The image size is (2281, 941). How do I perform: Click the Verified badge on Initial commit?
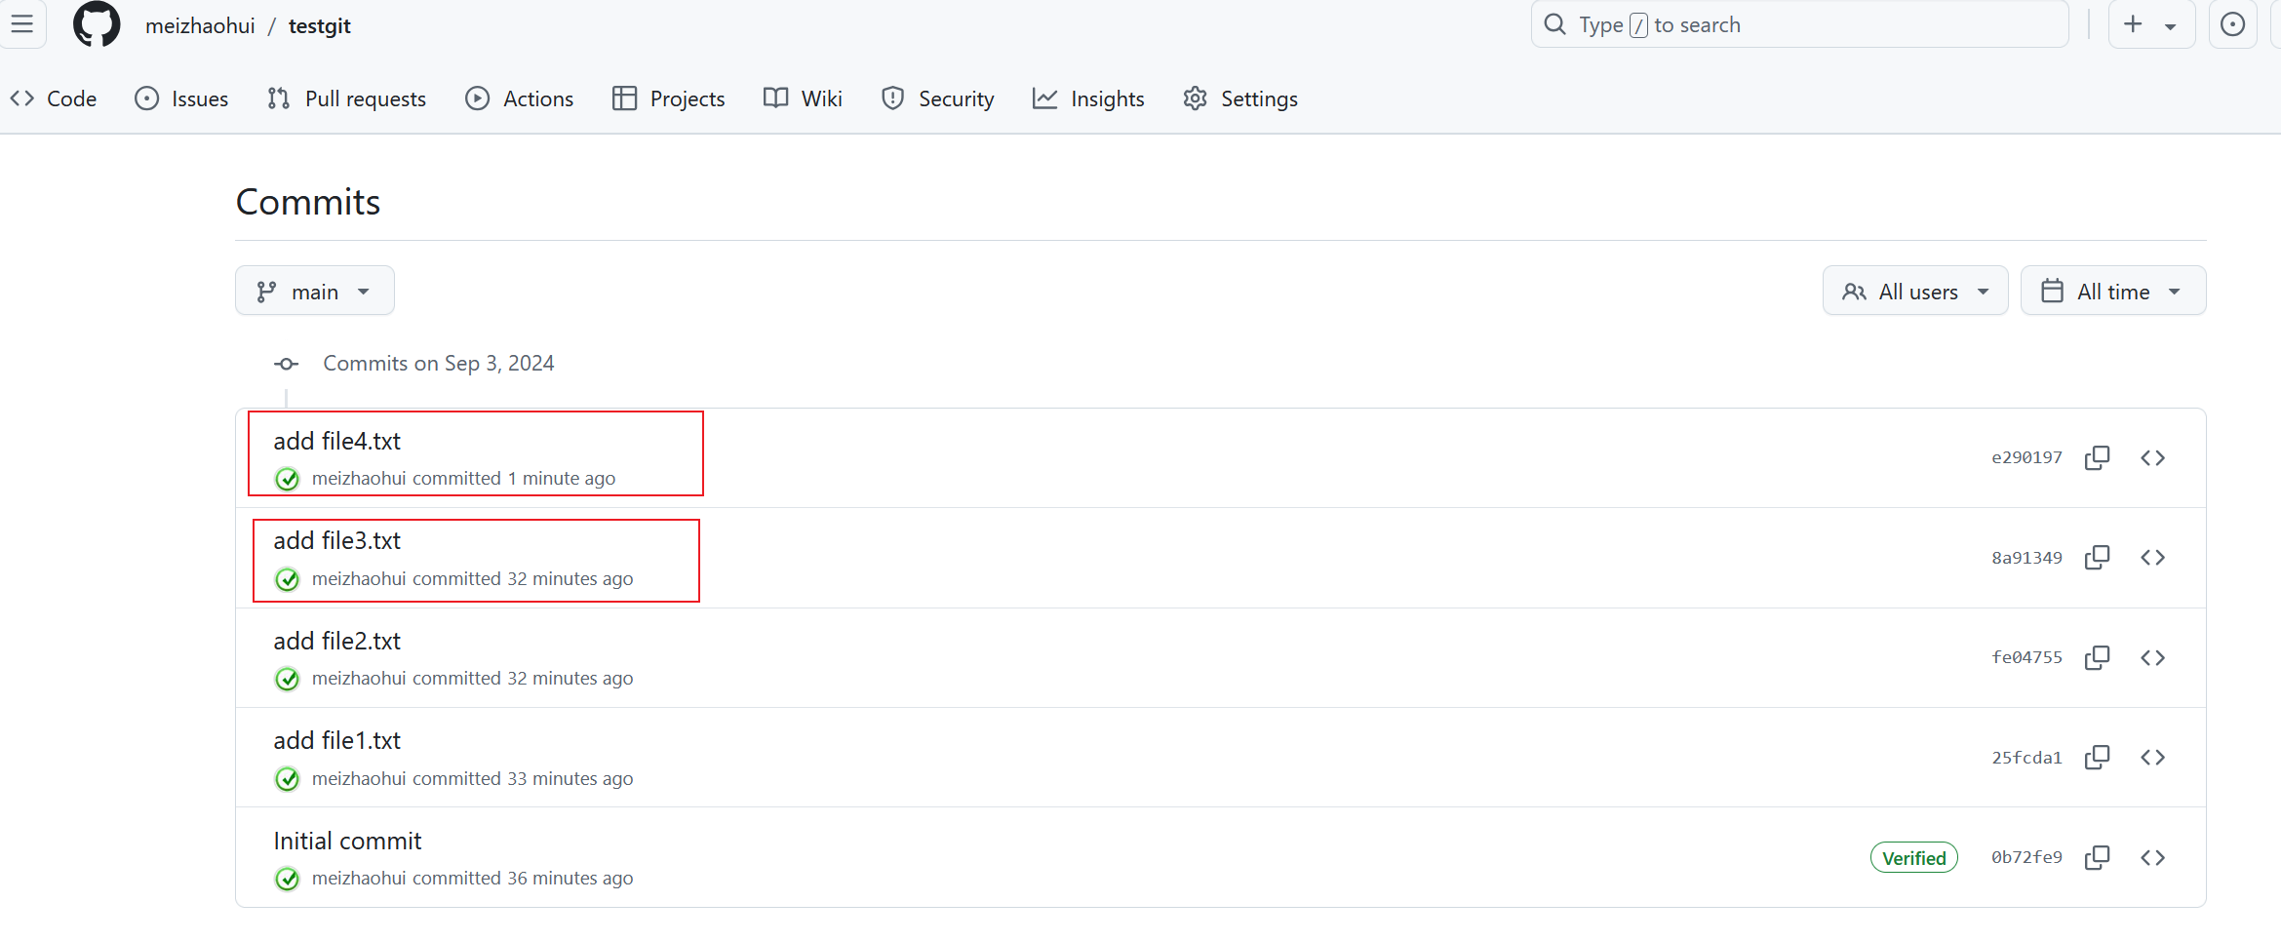pyautogui.click(x=1913, y=858)
